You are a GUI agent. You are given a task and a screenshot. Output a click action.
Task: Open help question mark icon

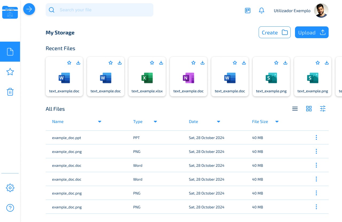(x=10, y=208)
